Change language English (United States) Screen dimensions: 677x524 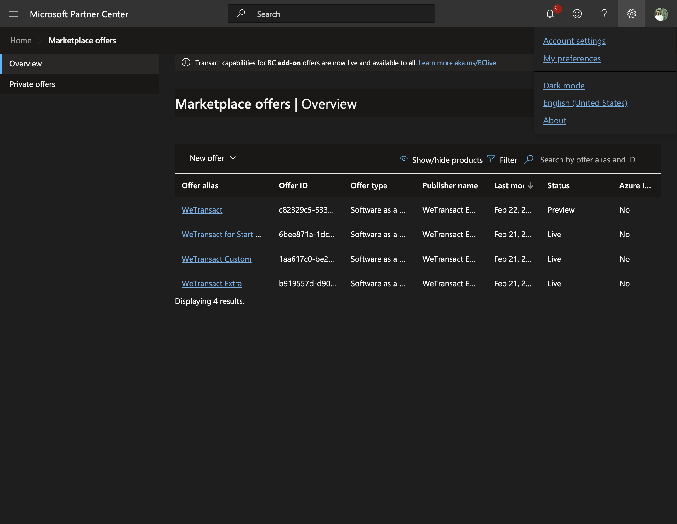click(585, 103)
